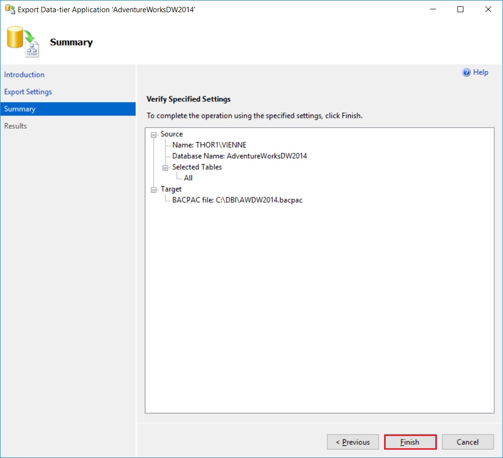Click the blue Help question-mark icon

pyautogui.click(x=466, y=72)
